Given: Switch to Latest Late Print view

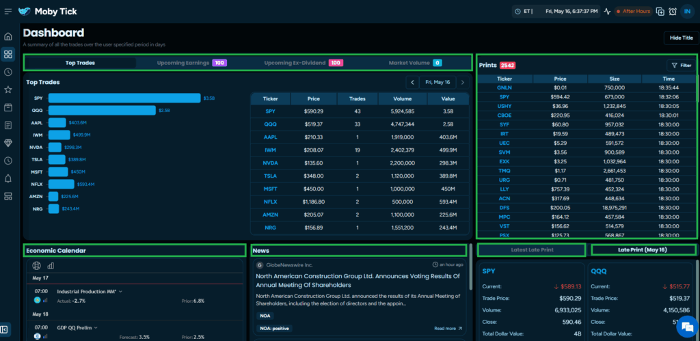Looking at the screenshot, I should (x=531, y=249).
